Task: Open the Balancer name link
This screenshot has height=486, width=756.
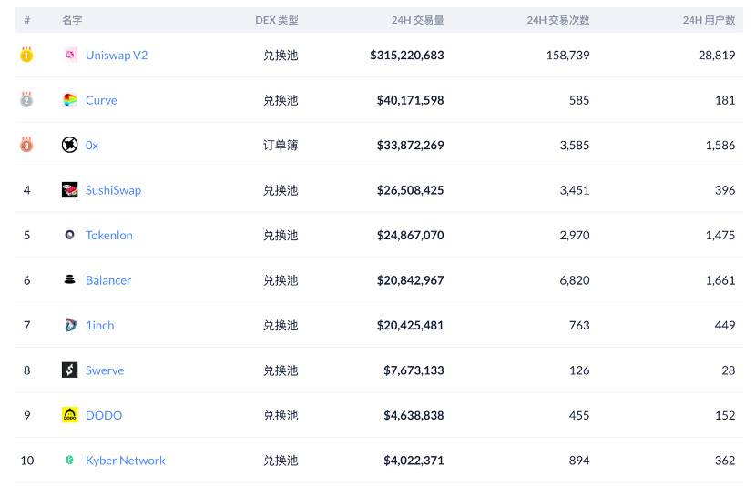Action: pos(108,280)
